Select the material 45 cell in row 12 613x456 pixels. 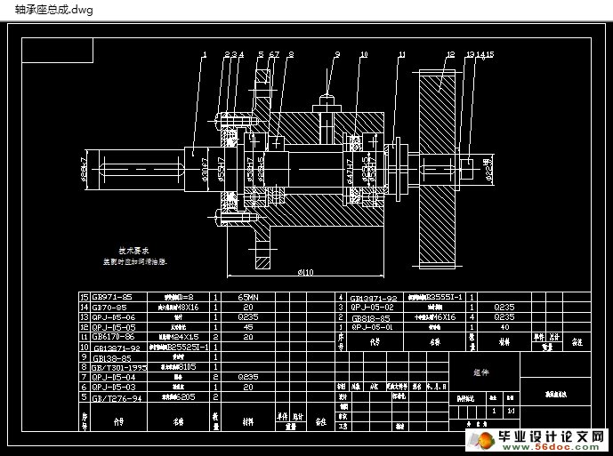[248, 327]
